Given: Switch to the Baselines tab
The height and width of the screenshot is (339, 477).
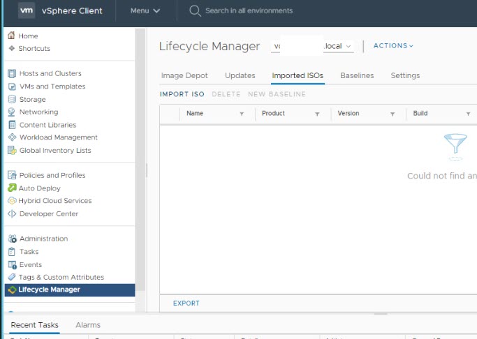Looking at the screenshot, I should [x=357, y=75].
